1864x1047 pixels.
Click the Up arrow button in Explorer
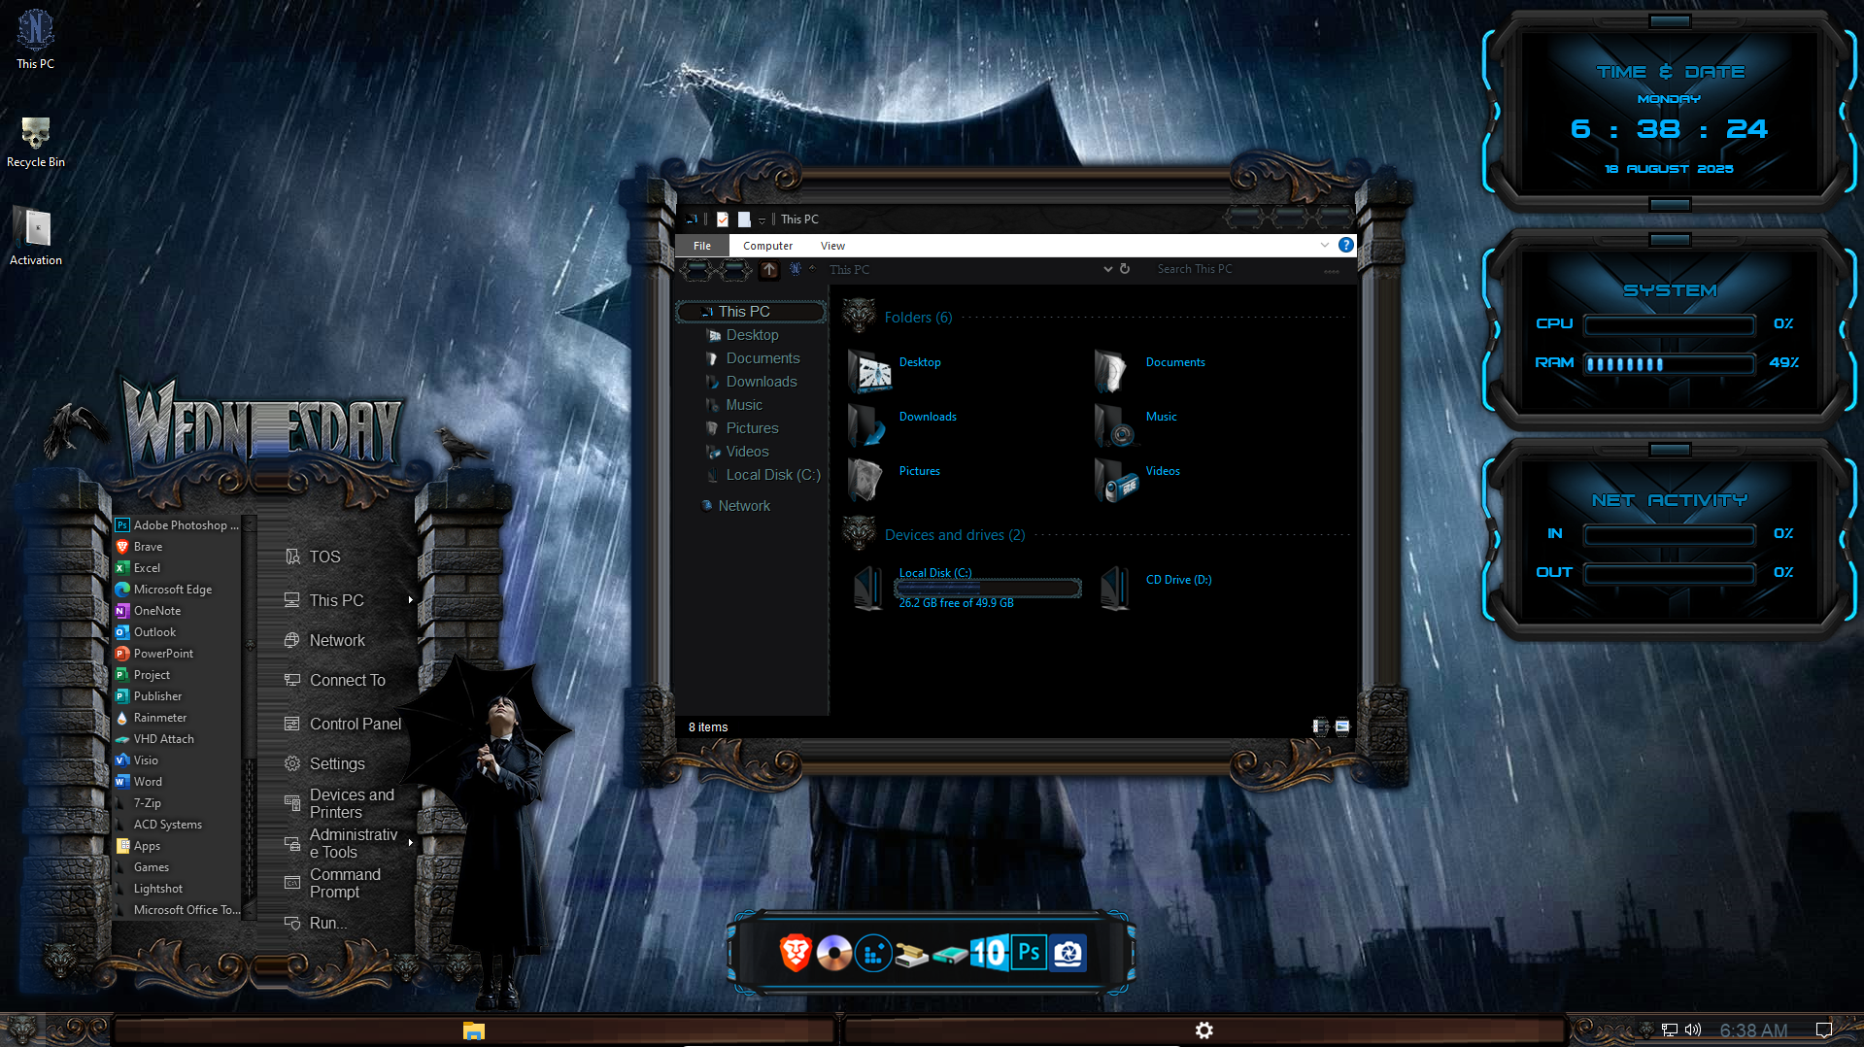tap(769, 270)
